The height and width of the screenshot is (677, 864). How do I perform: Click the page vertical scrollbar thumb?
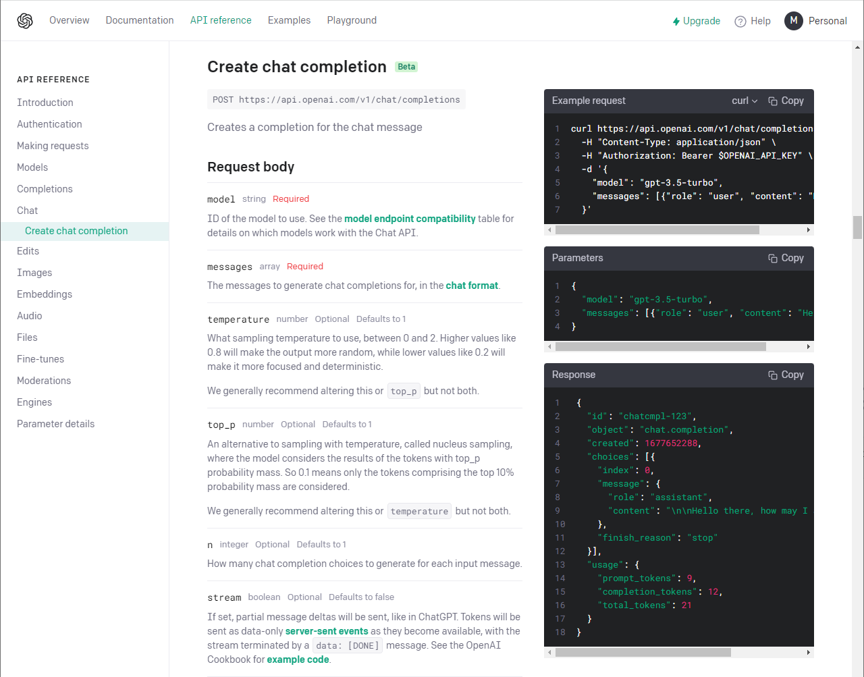858,227
